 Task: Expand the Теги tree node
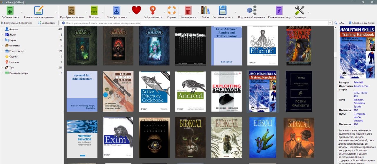2,68
